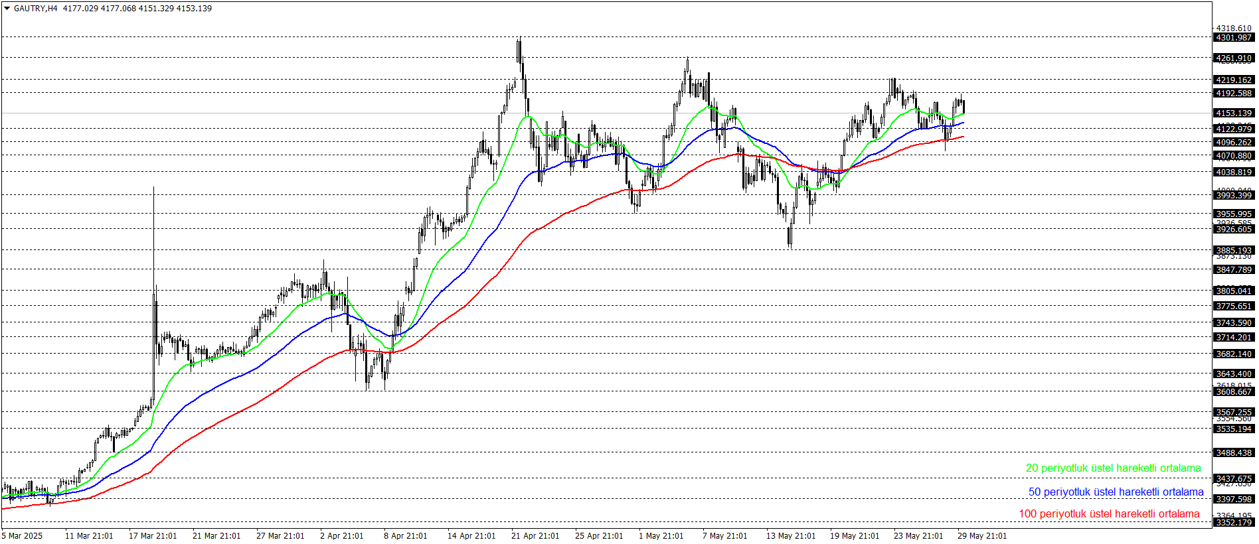Click the current price 4153.139 label
This screenshot has width=1259, height=544.
[x=1234, y=113]
